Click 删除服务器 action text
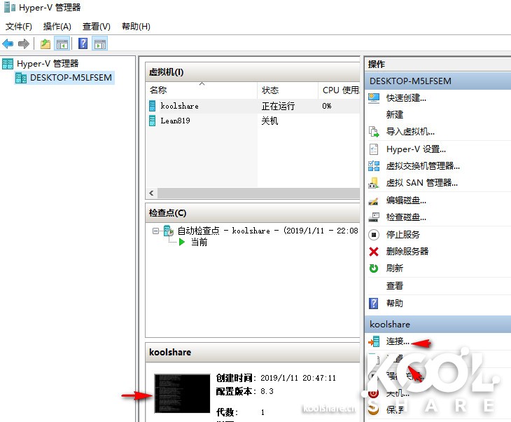 tap(407, 251)
